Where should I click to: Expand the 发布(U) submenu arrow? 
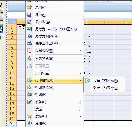[80, 116]
